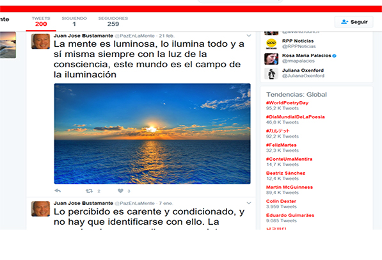Open Rosa María Palacios profile
This screenshot has height=260, width=382.
(306, 55)
